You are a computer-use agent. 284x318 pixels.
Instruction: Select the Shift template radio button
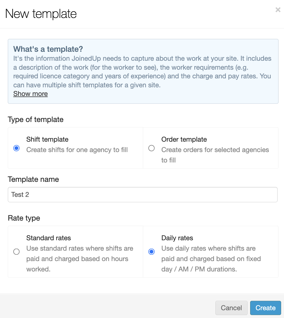(16, 148)
